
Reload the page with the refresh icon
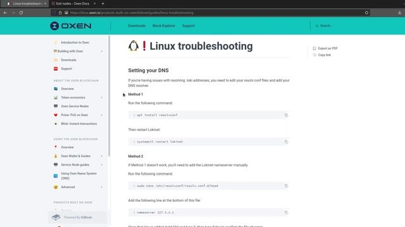(21, 13)
